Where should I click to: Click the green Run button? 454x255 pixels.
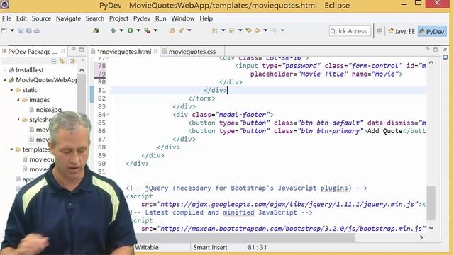tap(131, 30)
